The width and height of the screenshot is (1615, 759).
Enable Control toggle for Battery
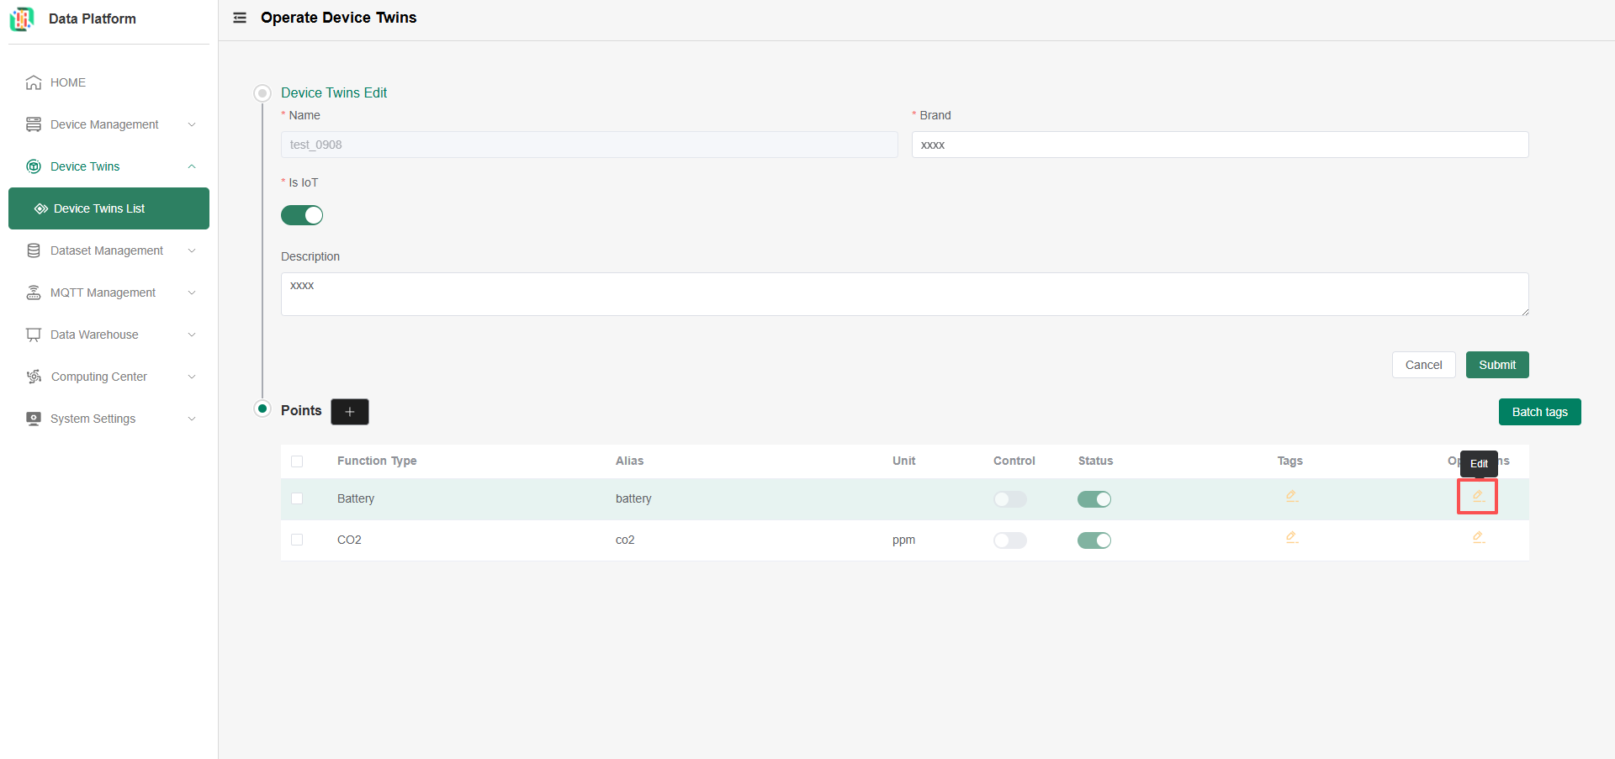[1009, 499]
